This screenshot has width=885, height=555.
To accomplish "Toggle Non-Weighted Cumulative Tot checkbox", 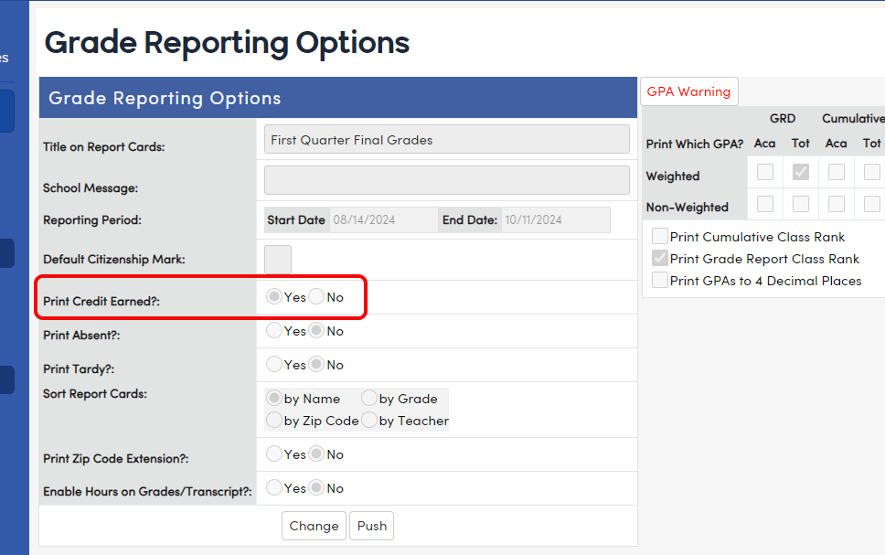I will [x=872, y=204].
